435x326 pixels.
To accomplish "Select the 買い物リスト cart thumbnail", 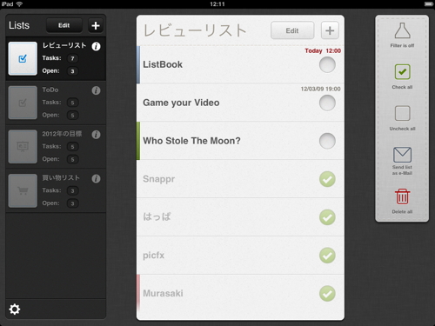I will [23, 190].
